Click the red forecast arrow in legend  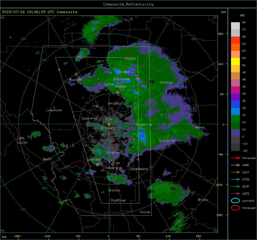(x=235, y=158)
